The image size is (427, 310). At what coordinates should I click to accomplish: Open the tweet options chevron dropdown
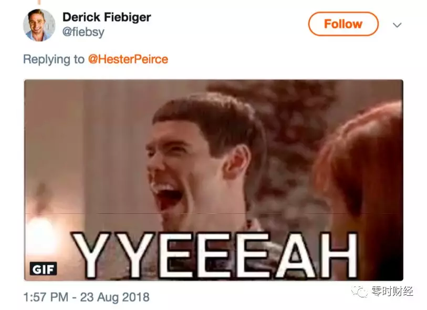(x=397, y=25)
